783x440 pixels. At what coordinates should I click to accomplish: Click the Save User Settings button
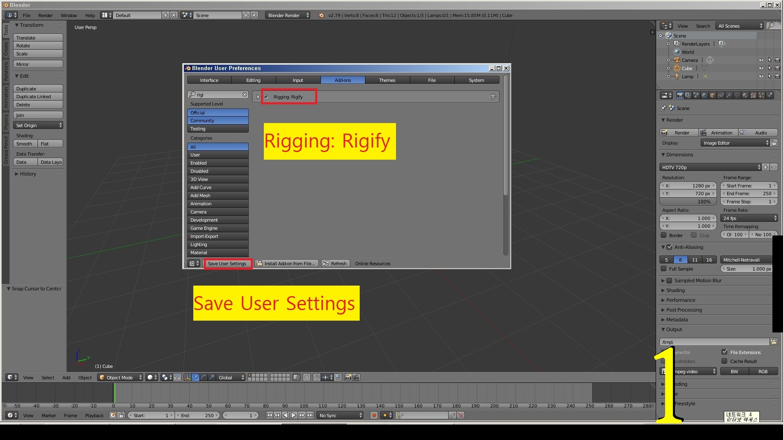tap(227, 263)
